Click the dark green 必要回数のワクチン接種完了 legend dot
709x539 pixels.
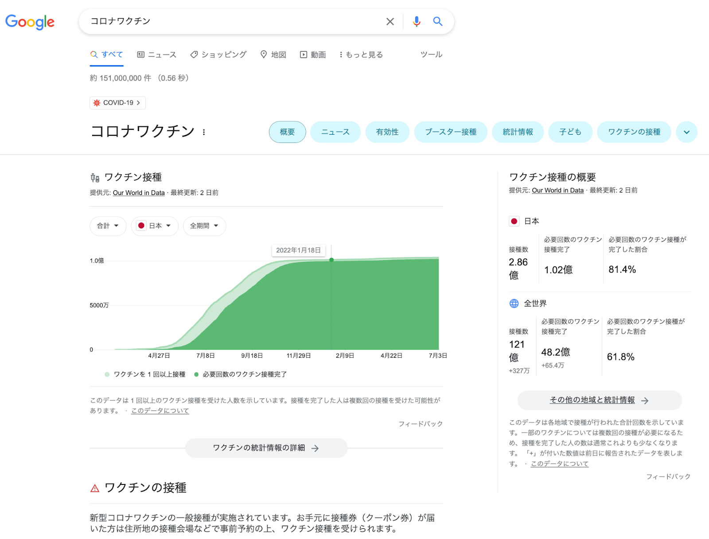coord(196,375)
